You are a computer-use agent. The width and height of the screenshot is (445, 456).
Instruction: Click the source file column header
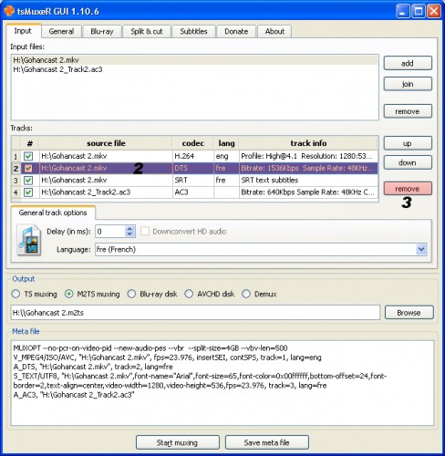coord(106,143)
